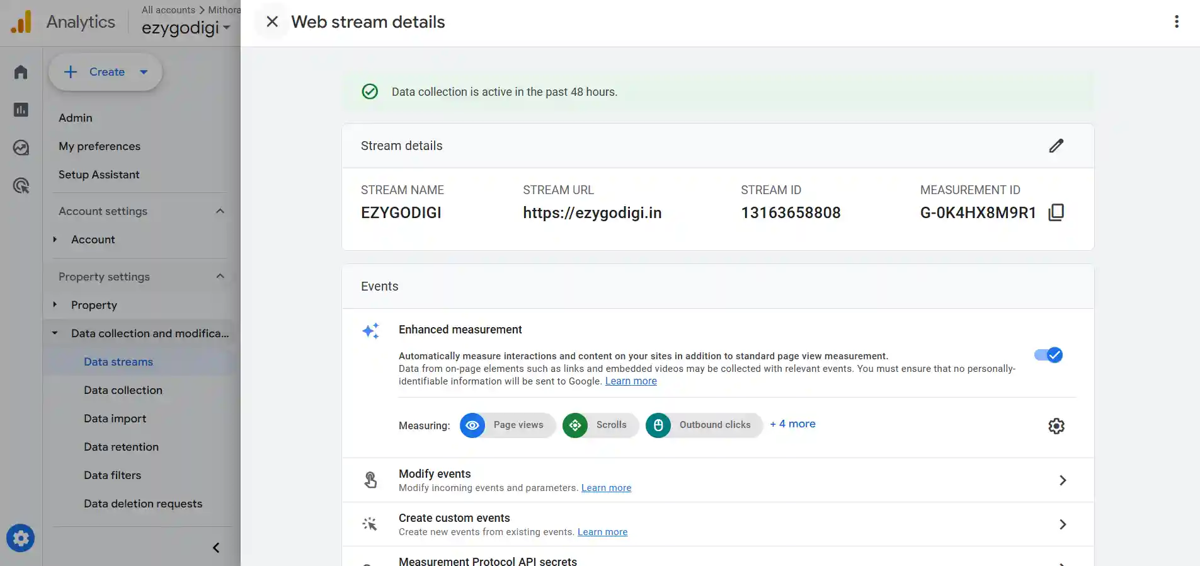
Task: Open Learn more link under Modify events
Action: click(x=606, y=488)
